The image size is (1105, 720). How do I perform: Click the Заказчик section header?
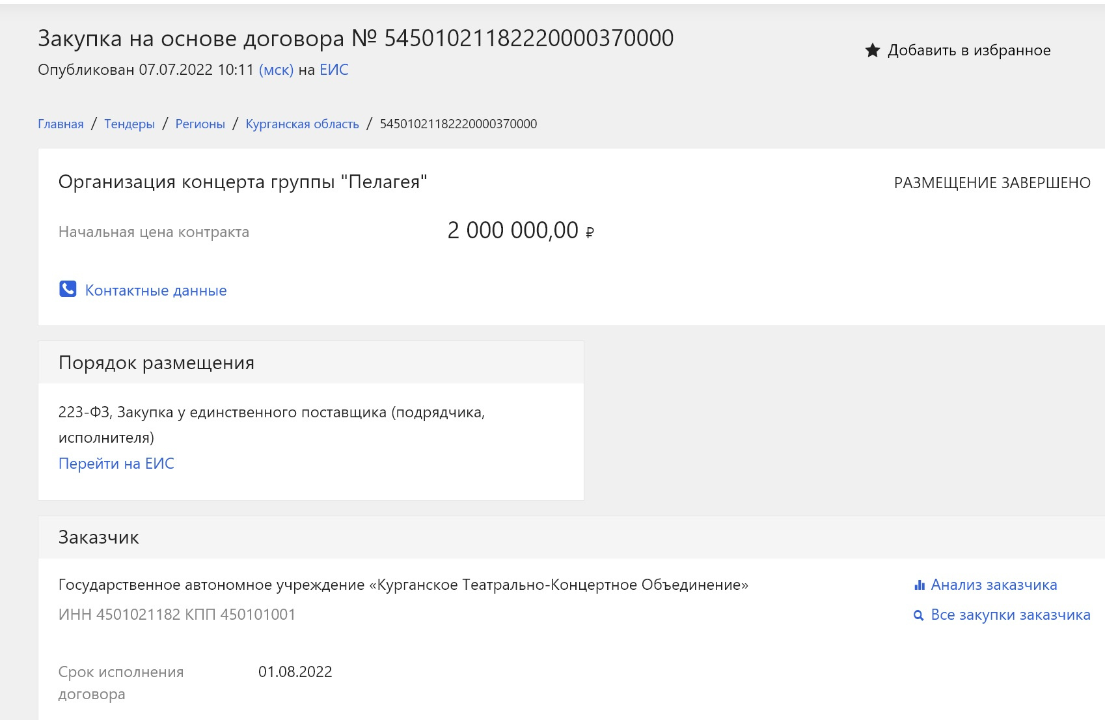pos(99,537)
